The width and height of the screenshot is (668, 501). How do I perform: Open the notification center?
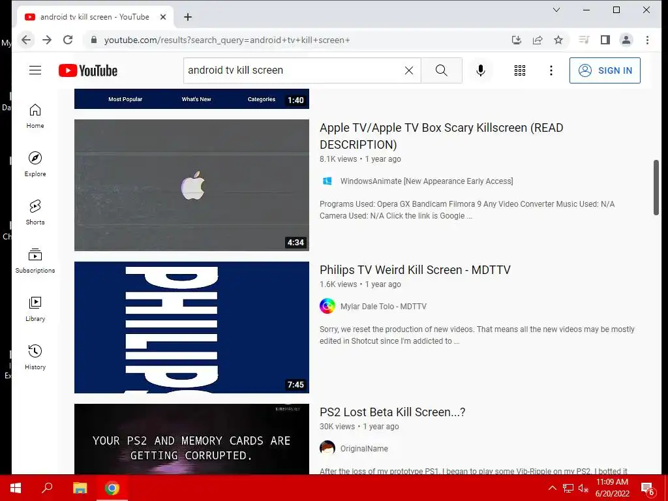click(x=648, y=488)
